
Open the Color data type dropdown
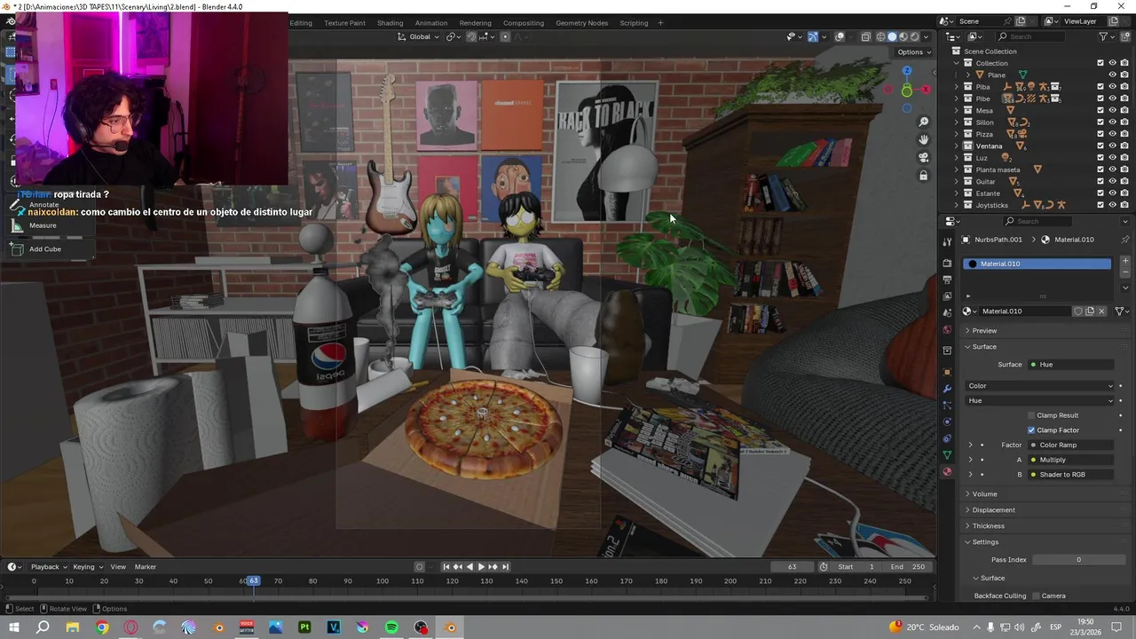point(1039,386)
